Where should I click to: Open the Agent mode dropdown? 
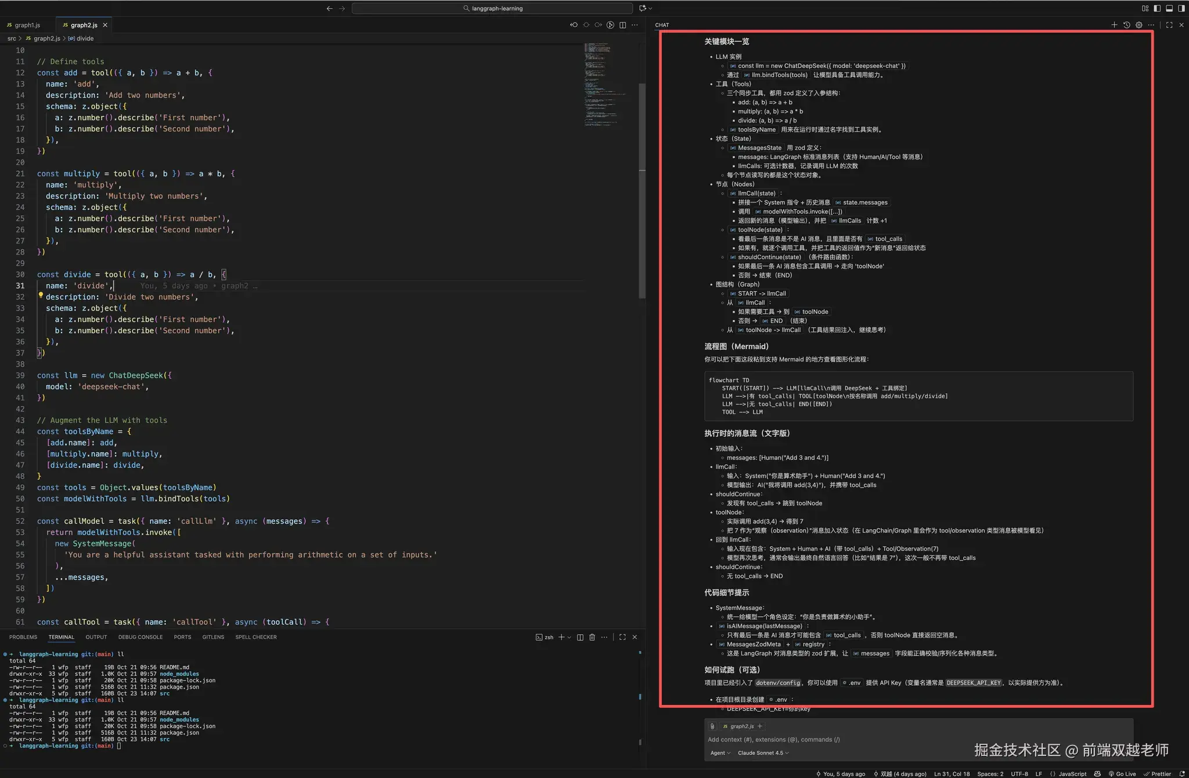[720, 753]
